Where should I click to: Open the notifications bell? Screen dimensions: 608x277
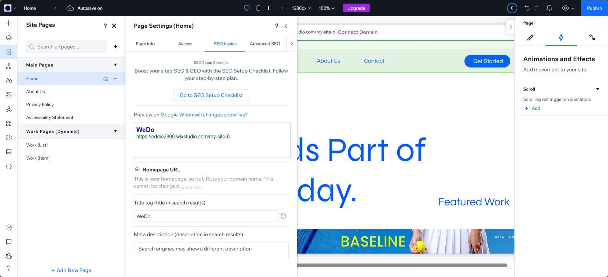point(549,8)
